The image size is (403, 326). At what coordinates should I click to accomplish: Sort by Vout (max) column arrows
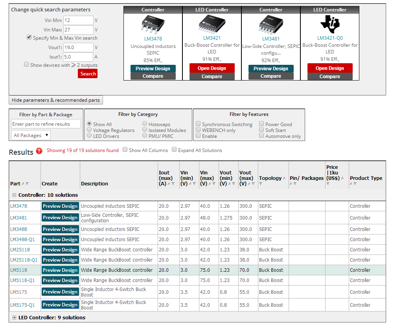(251, 184)
